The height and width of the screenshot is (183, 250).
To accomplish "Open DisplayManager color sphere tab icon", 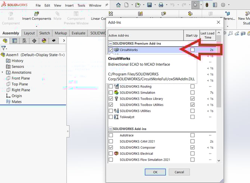I will 44,41.
